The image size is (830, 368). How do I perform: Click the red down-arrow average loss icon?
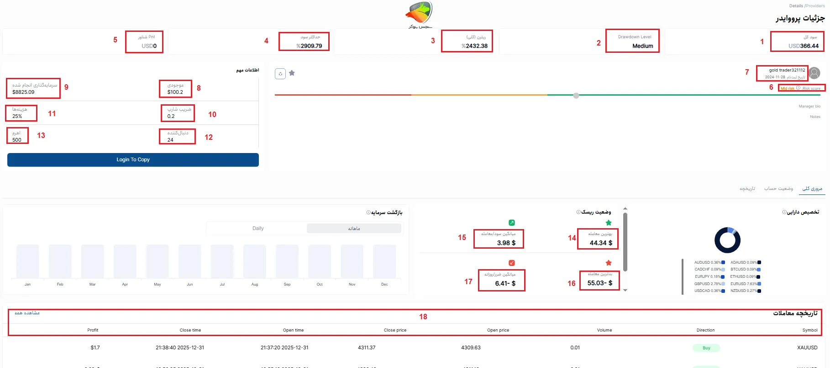point(512,263)
